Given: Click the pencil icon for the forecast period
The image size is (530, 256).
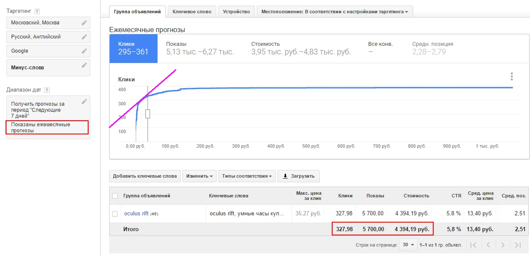Looking at the screenshot, I should 84,101.
